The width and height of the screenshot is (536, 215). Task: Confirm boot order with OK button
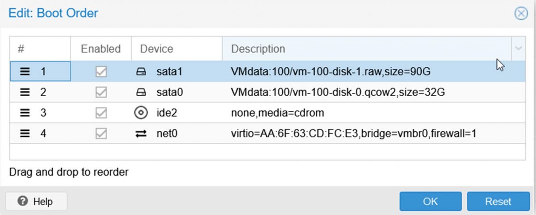tap(431, 201)
